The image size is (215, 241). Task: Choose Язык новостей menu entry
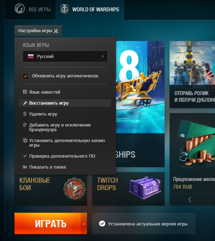point(65,92)
